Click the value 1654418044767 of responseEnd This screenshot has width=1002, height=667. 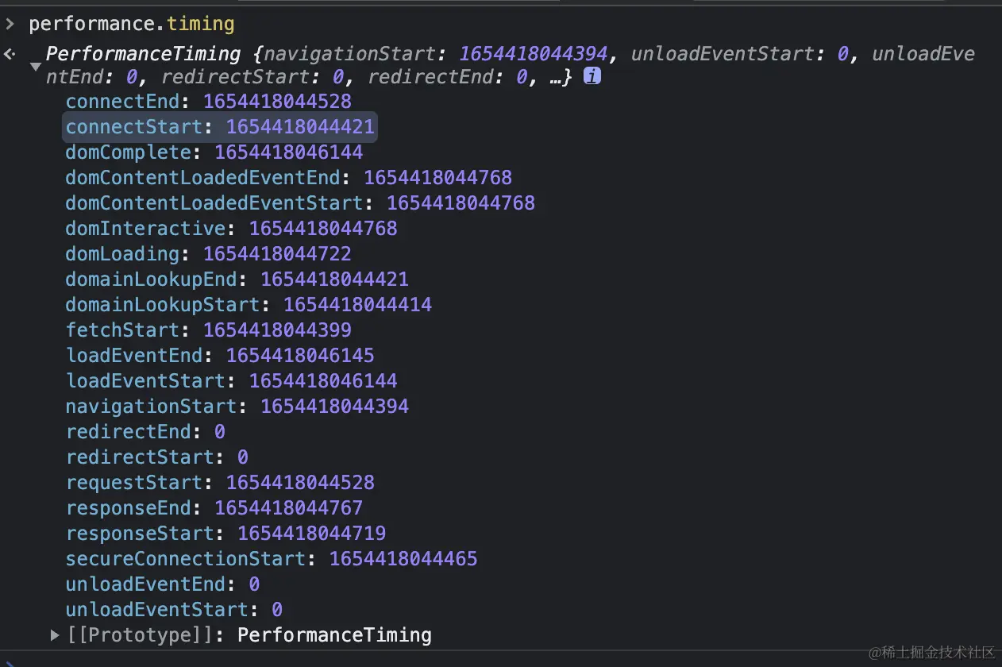(x=289, y=508)
